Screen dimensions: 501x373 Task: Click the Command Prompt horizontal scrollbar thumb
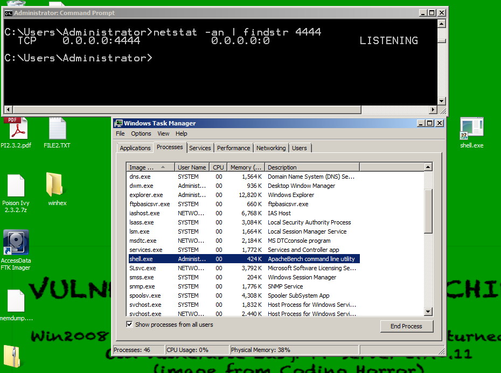tap(187, 110)
